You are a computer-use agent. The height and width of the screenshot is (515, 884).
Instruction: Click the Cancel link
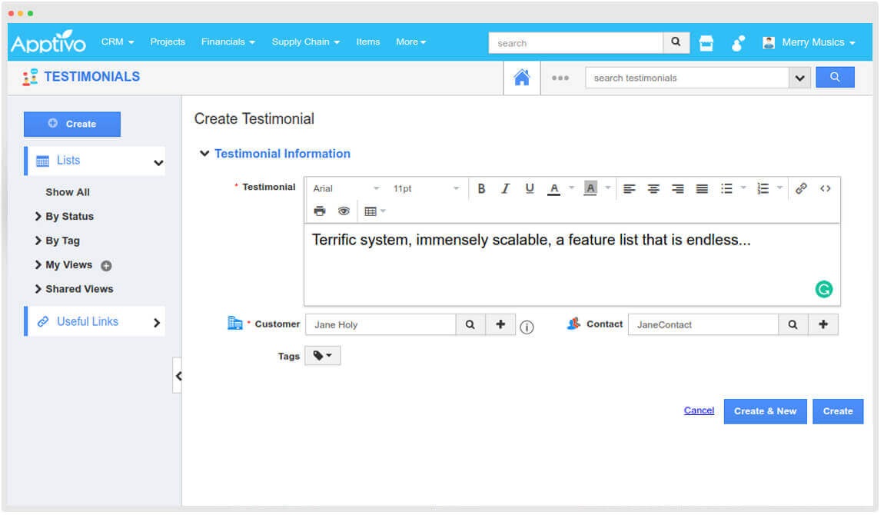[699, 410]
